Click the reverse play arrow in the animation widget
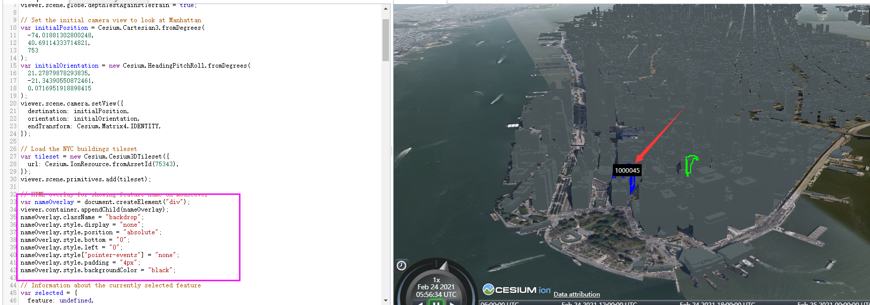This screenshot has width=870, height=305. pyautogui.click(x=420, y=303)
